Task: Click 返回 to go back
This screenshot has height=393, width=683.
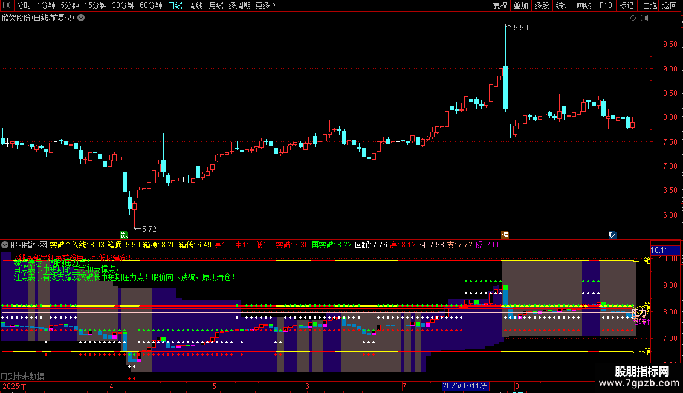Action: click(670, 5)
